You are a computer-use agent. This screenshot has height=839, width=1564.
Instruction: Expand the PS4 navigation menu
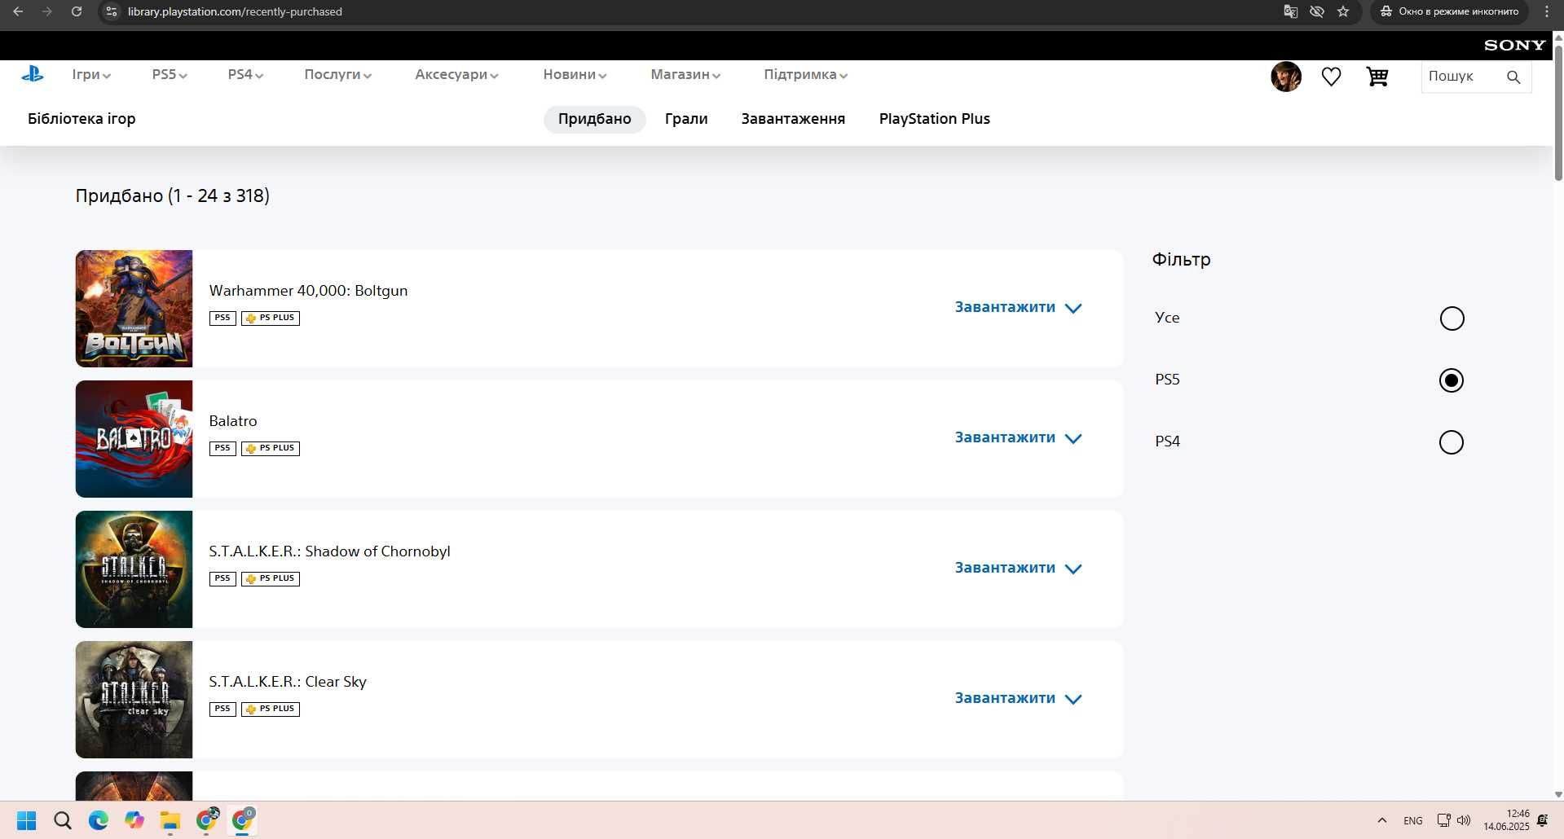[x=245, y=74]
